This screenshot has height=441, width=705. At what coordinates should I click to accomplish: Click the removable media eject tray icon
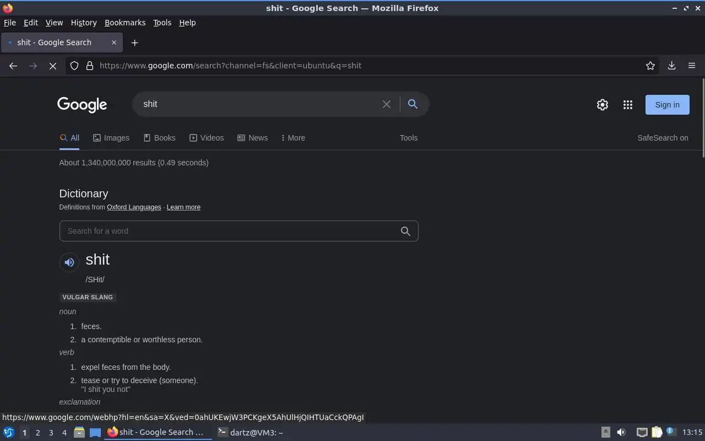point(605,432)
